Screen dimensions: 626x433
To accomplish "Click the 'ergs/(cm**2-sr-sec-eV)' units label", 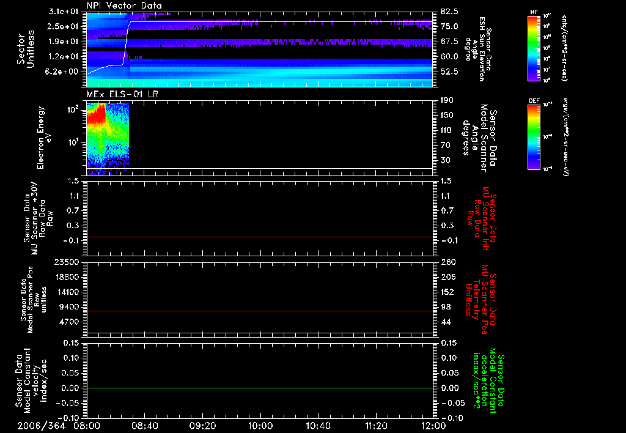I will tap(565, 137).
